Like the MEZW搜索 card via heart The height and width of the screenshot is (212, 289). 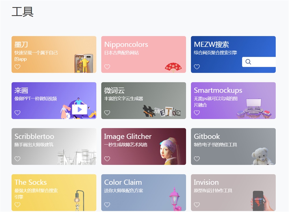tap(197, 67)
